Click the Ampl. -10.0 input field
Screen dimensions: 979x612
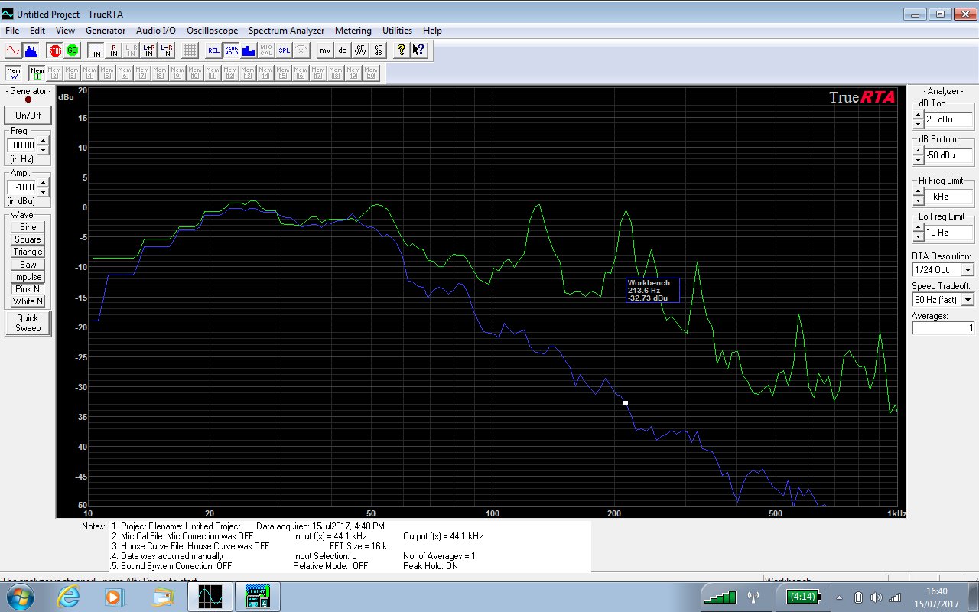(21, 187)
